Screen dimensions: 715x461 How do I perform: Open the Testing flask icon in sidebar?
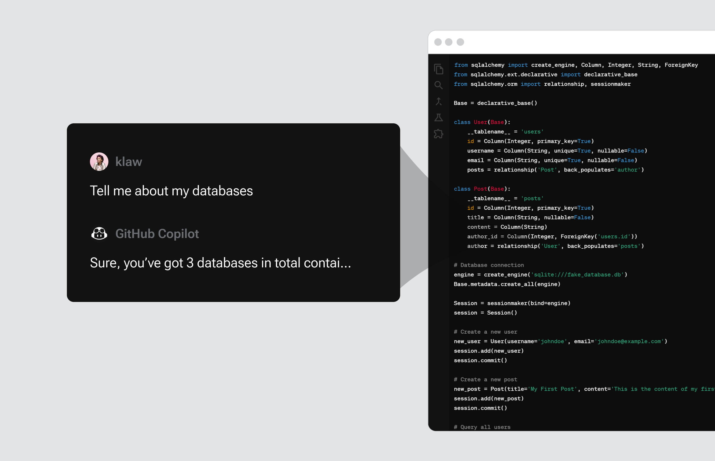tap(439, 117)
